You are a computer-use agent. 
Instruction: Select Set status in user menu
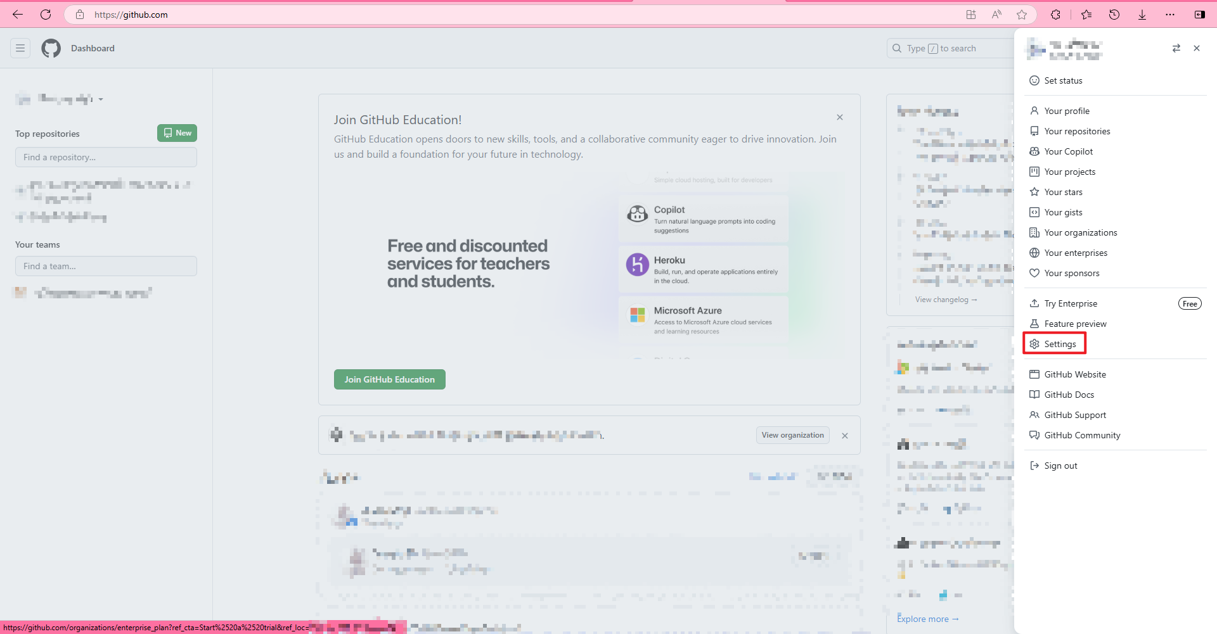click(1116, 80)
